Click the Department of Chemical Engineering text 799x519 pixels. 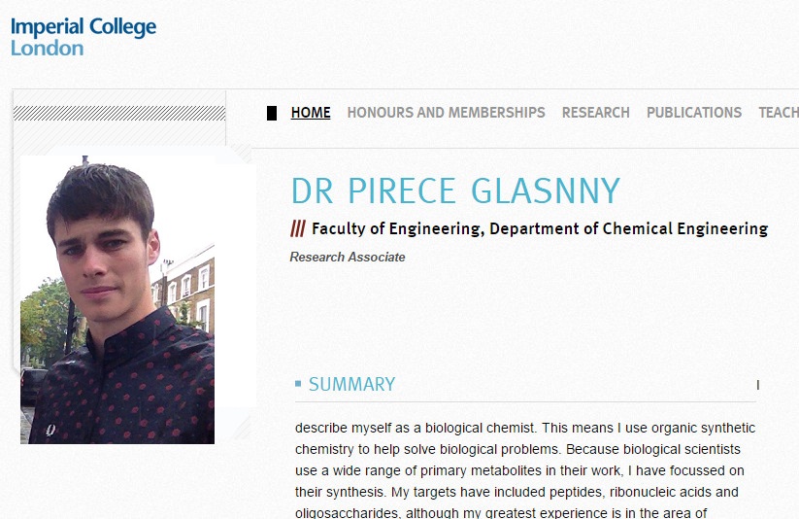click(x=629, y=228)
